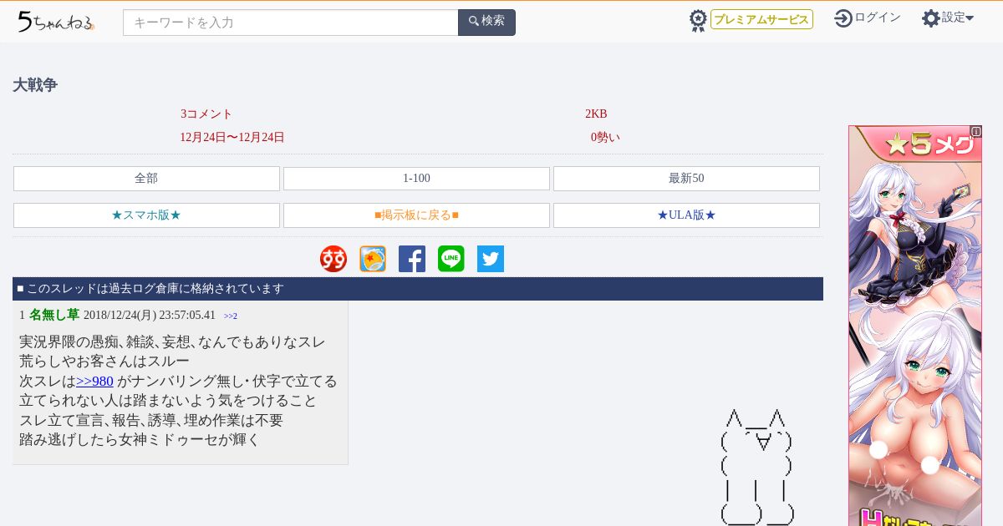Viewport: 1003px width, 526px height.
Task: Select the 最新50 tab
Action: click(x=686, y=179)
